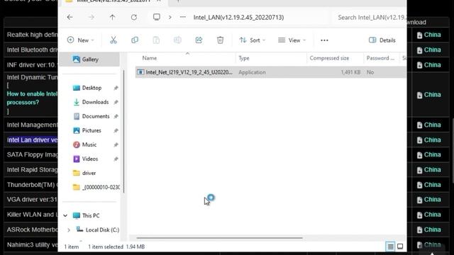The width and height of the screenshot is (454, 255).
Task: Click China link on Intel Rapid Storage row
Action: (x=428, y=170)
